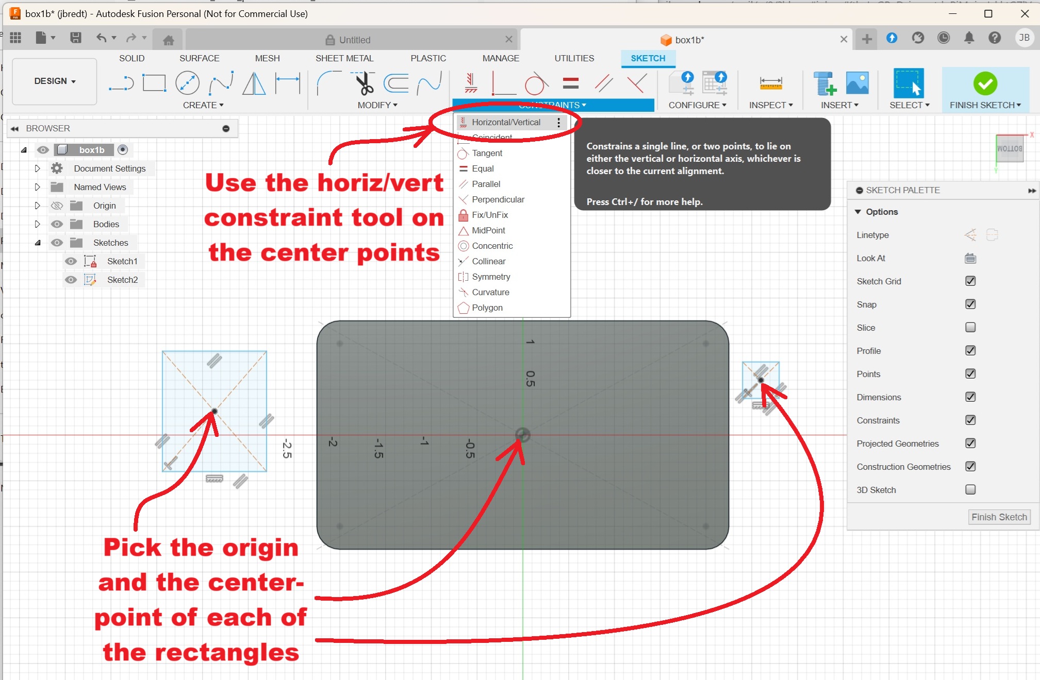Hide Sketch2 using its eye icon

tap(71, 280)
